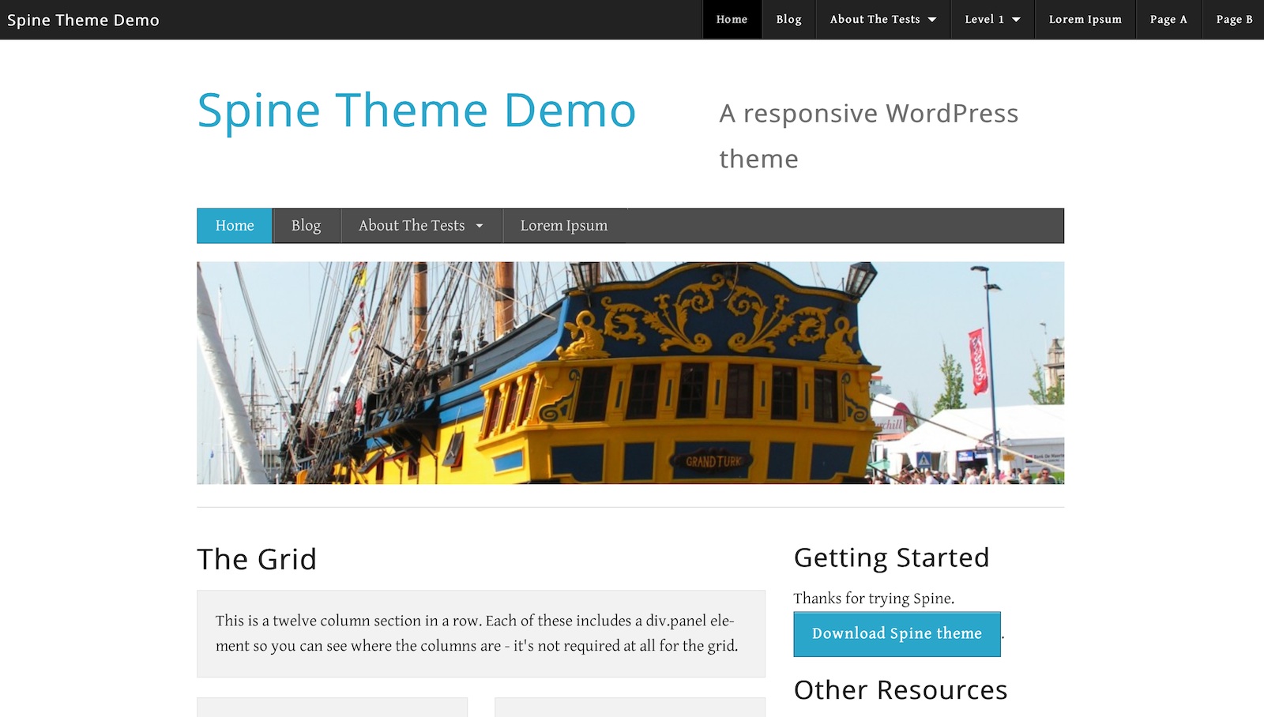Open Lorem Ipsum in the gray menu bar
Screen dimensions: 1264x717
point(563,226)
